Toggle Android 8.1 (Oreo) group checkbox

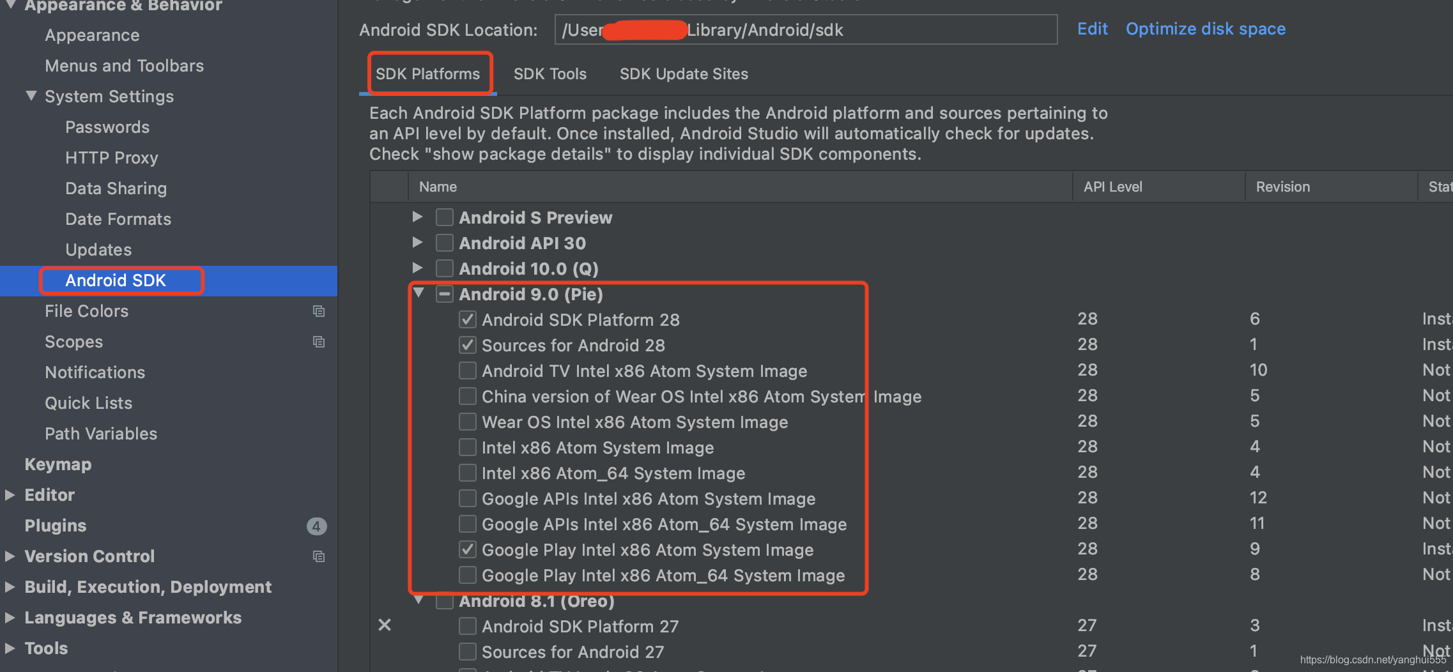click(445, 602)
